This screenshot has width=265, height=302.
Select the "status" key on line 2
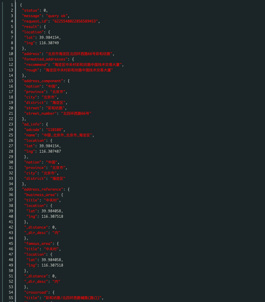pyautogui.click(x=30, y=10)
